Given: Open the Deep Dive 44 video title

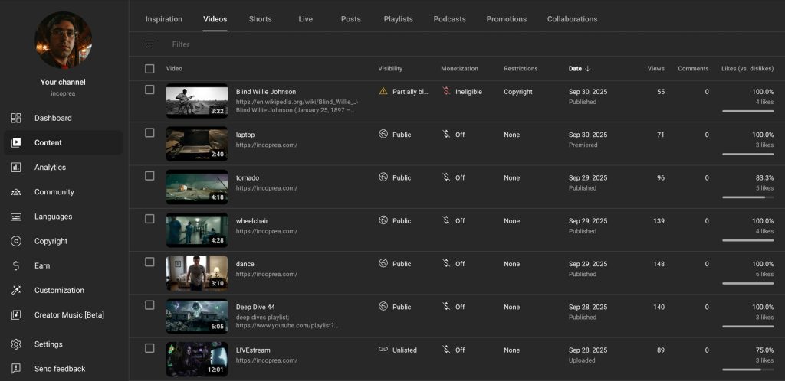Looking at the screenshot, I should (x=255, y=307).
